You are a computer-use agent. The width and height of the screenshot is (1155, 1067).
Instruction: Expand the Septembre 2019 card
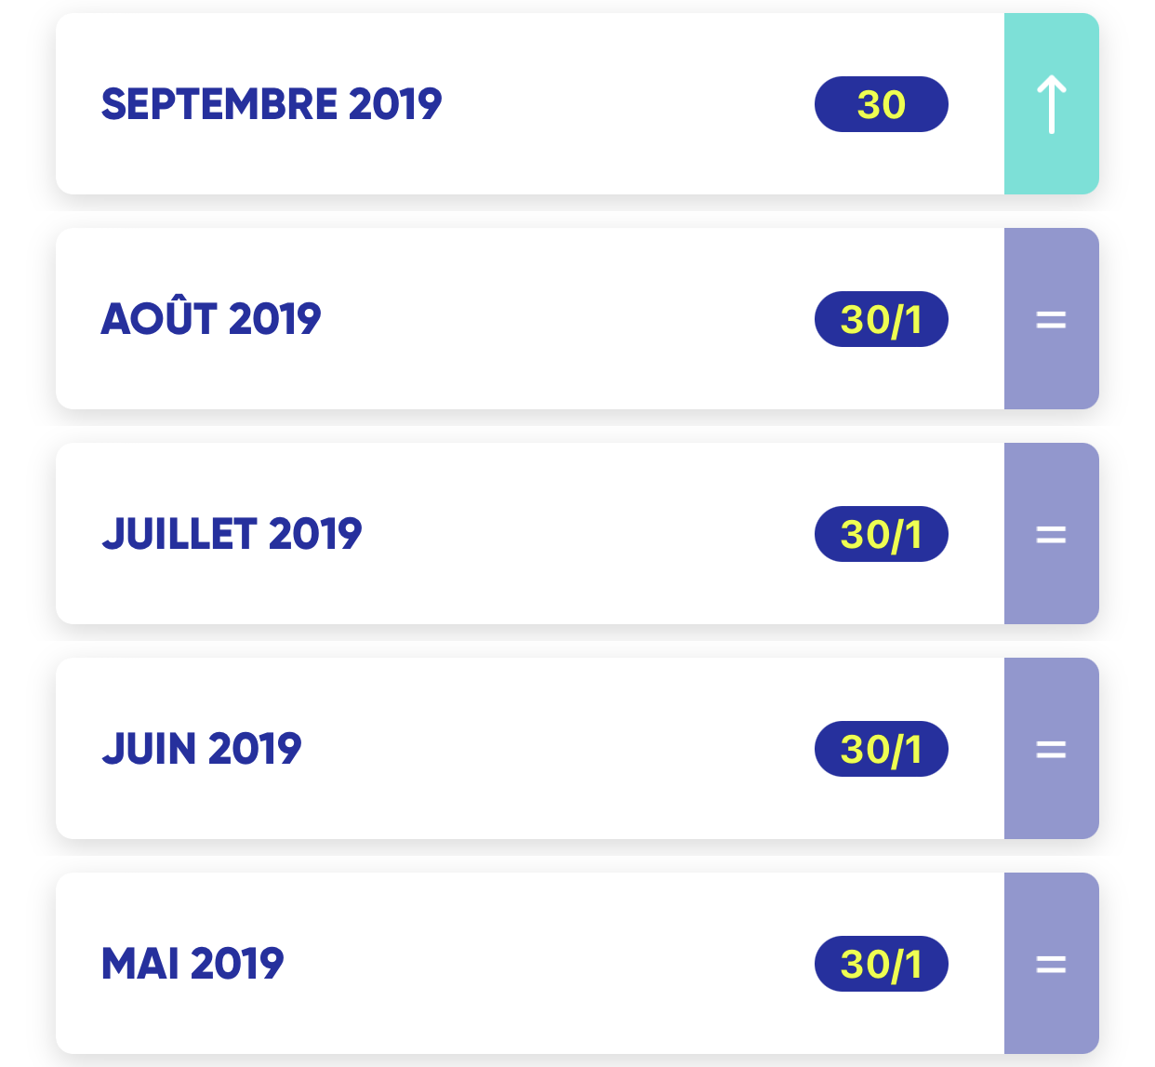point(577,104)
